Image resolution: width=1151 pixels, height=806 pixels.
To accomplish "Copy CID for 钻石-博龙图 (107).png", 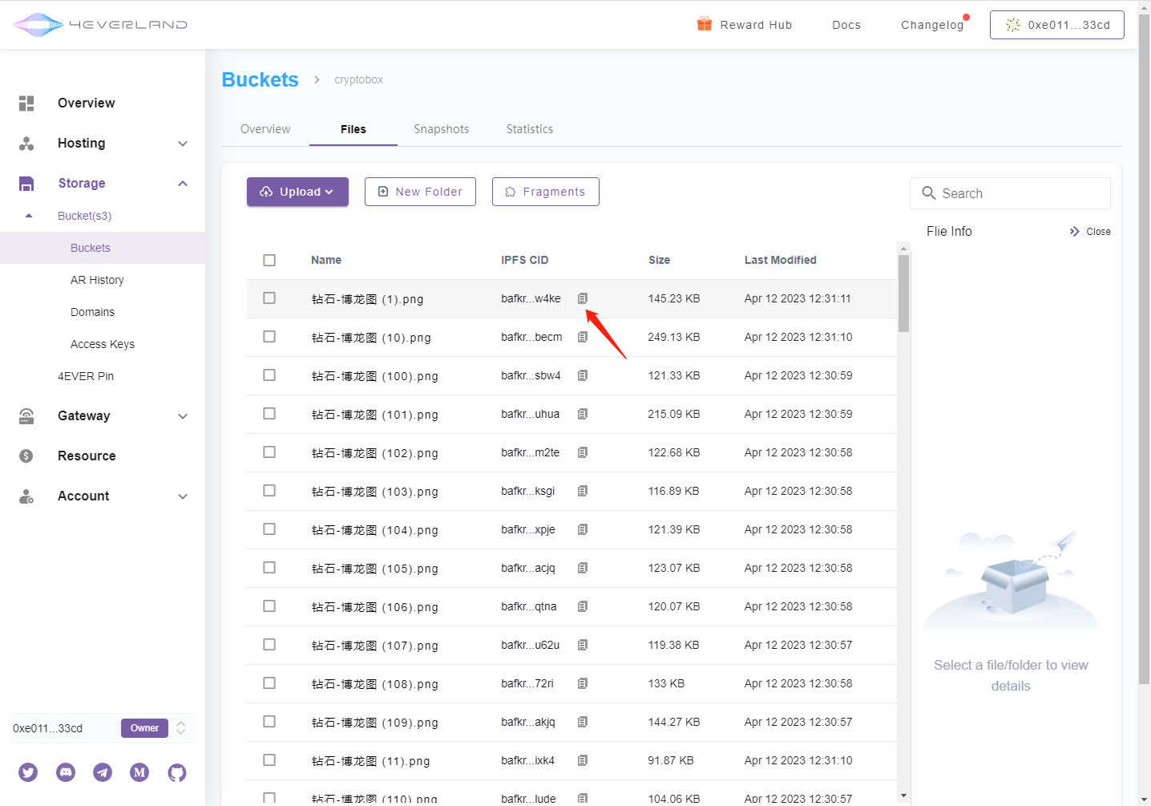I will [583, 645].
